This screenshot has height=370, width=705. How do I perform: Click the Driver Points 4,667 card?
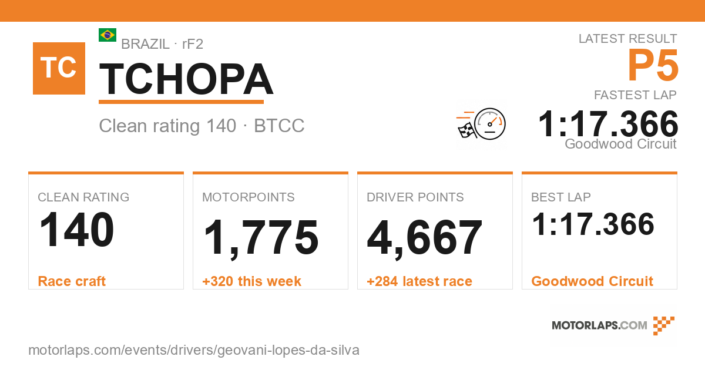click(435, 231)
